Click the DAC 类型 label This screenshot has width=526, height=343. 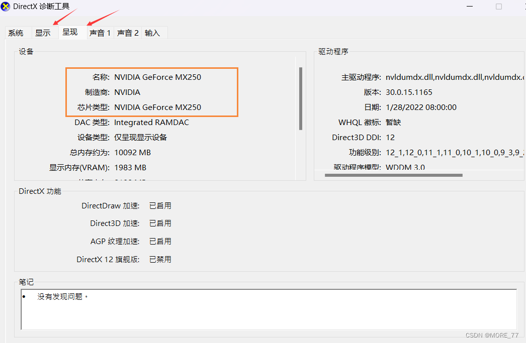click(x=92, y=122)
